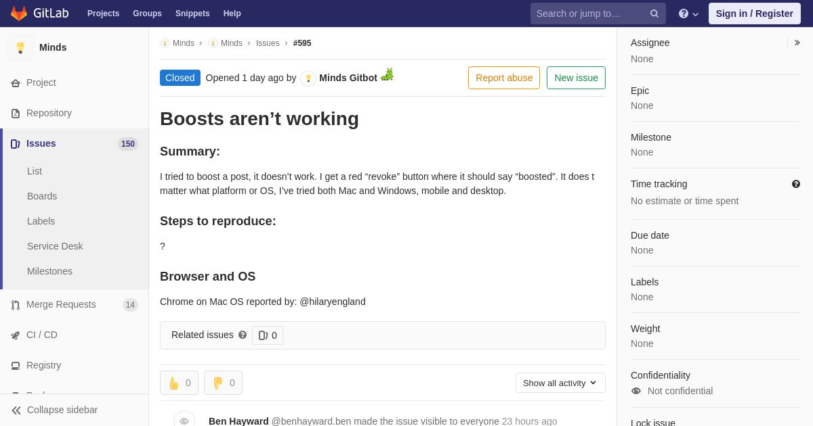Click 'No estimate or time spent' text
813x426 pixels.
[x=684, y=201]
